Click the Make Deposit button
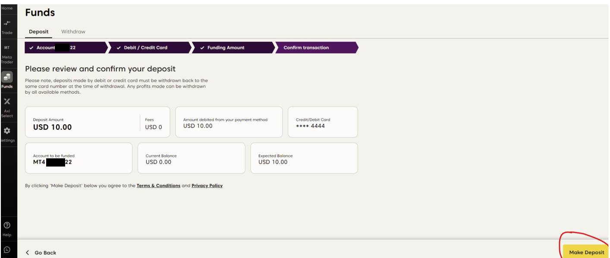 [586, 252]
